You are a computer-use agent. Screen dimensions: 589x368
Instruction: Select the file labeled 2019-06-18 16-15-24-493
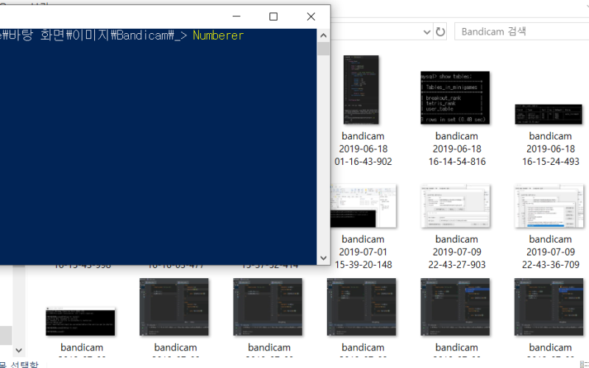pos(549,114)
